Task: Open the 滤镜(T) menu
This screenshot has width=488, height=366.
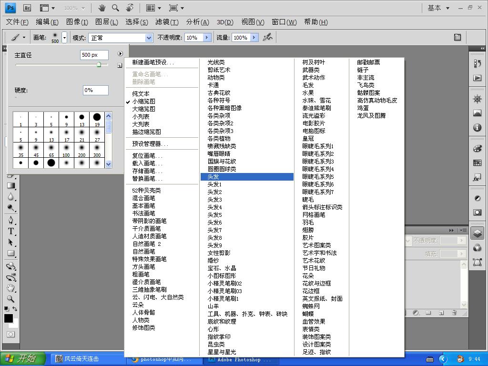Action: 167,22
